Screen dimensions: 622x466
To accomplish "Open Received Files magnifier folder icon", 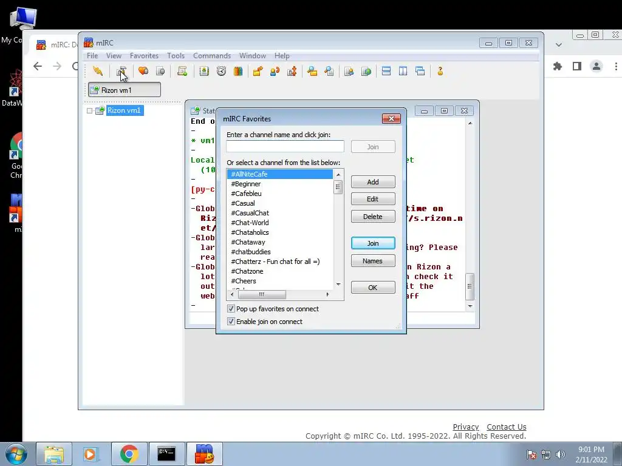I will 312,71.
